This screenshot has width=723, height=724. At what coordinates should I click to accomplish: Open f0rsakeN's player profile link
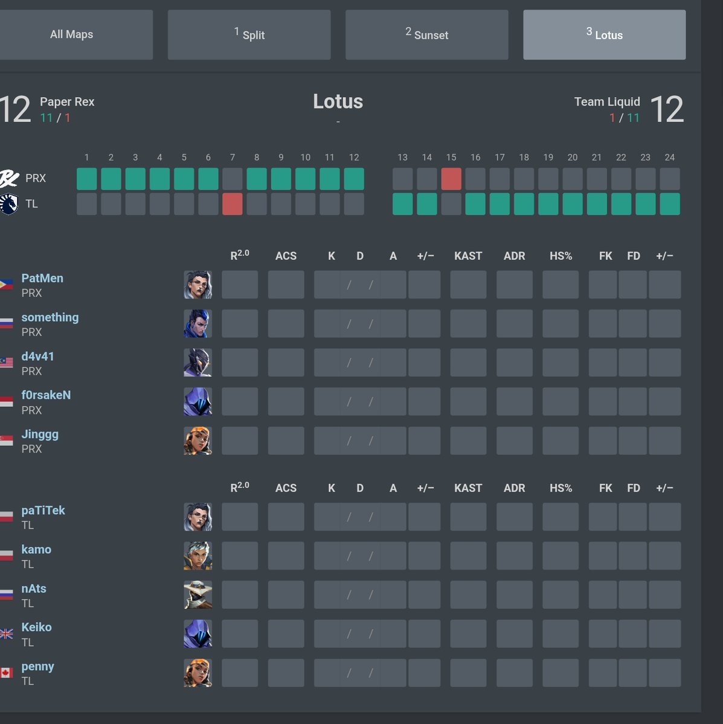tap(46, 395)
